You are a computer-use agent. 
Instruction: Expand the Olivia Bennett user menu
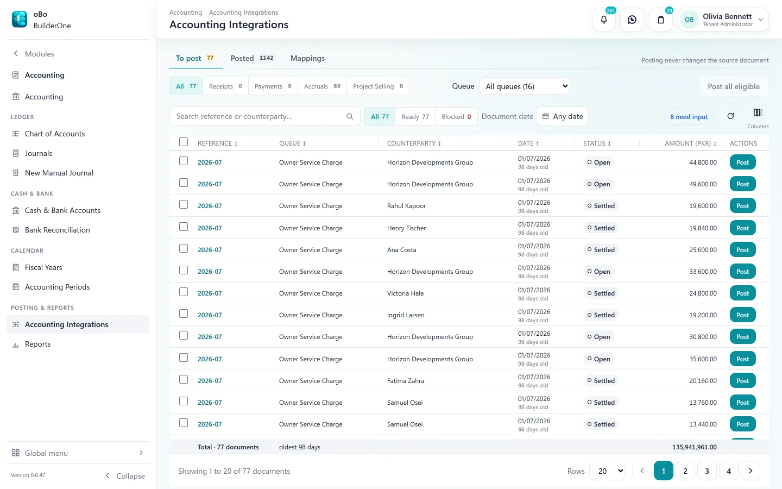coord(723,20)
